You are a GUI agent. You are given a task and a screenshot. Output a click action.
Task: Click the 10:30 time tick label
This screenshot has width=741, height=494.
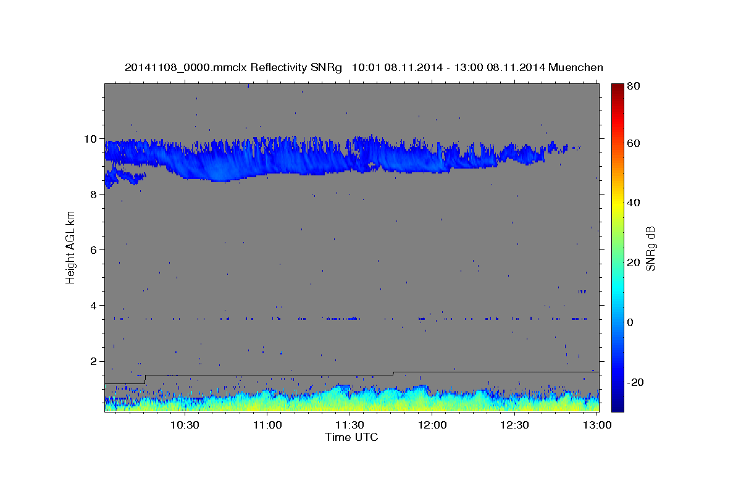pyautogui.click(x=185, y=425)
